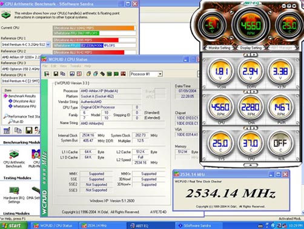Expand the voltage panel arrows in ABIT EQ

[x=251, y=55]
